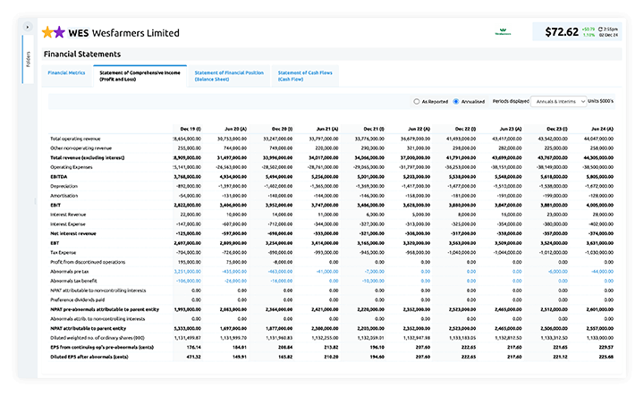Image resolution: width=644 pixels, height=396 pixels.
Task: Click the purple star icon beside WES
Action: (60, 32)
